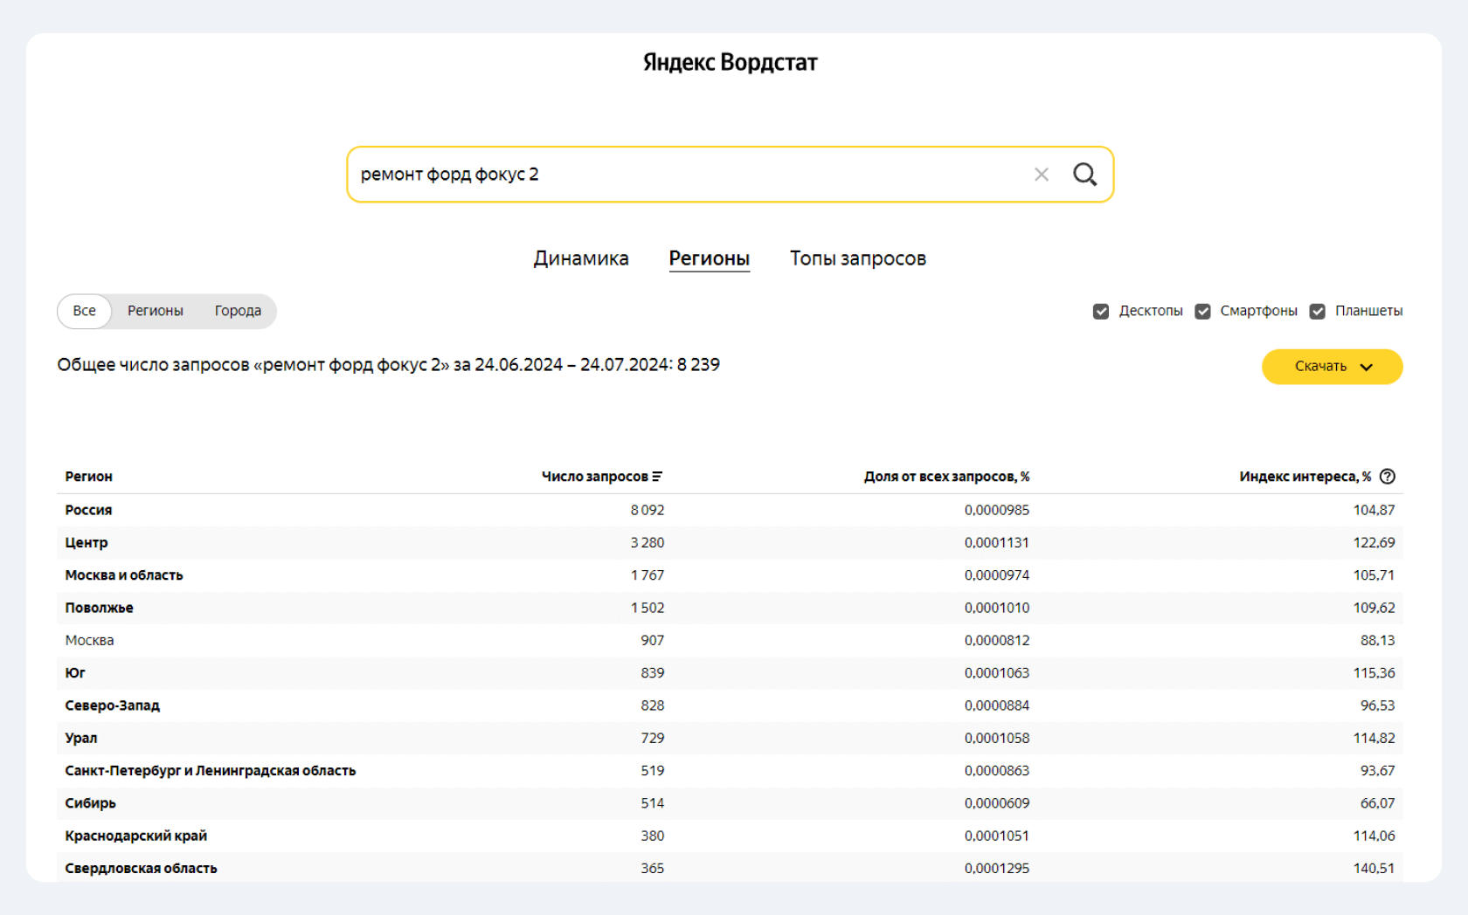Toggle the Смартфоны checkbox

coord(1203,312)
